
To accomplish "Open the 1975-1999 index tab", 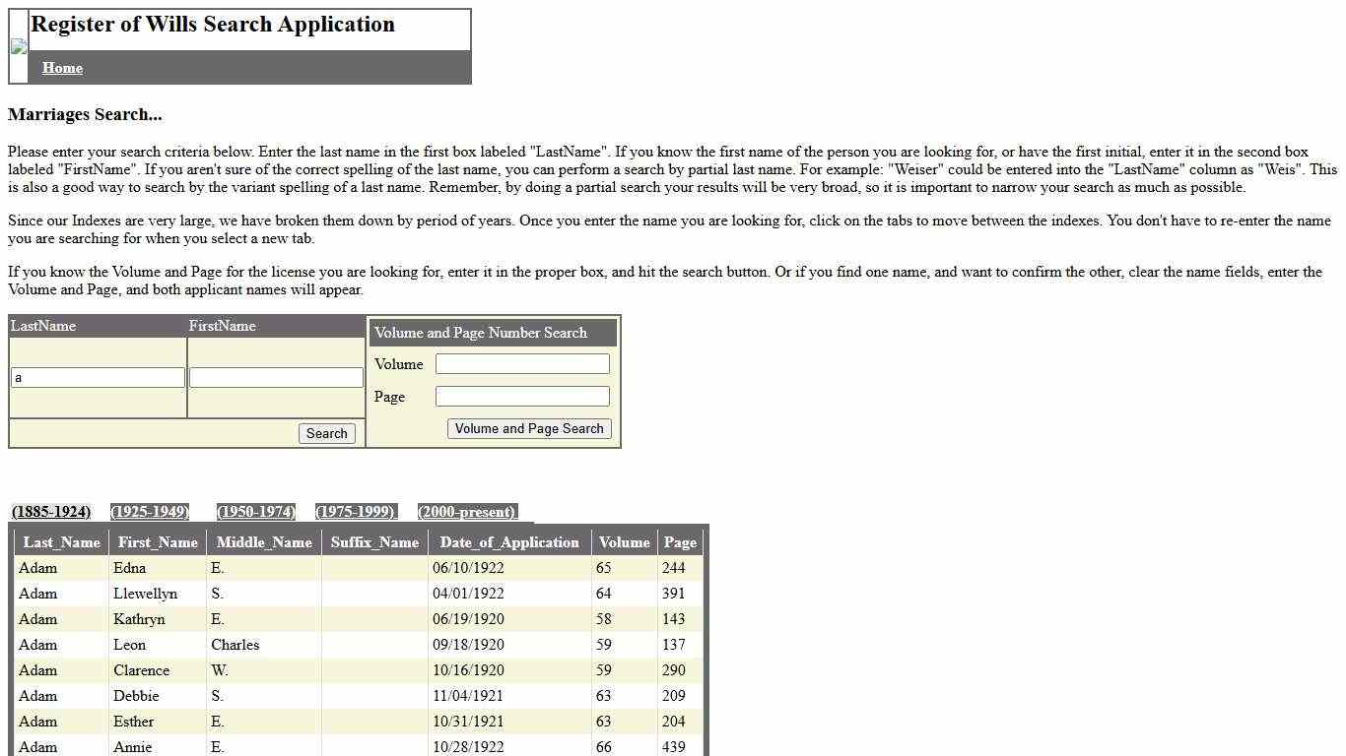I will click(356, 511).
